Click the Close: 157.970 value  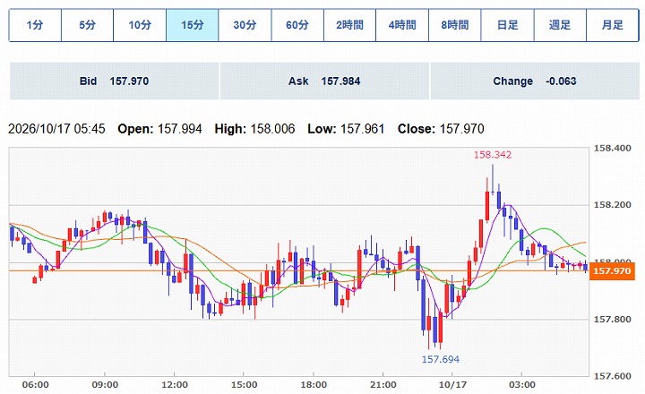[441, 129]
